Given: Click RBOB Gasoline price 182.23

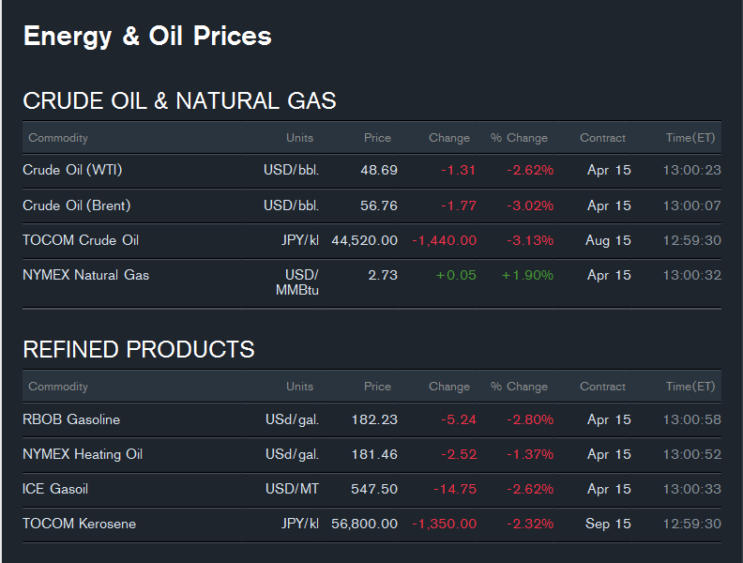Looking at the screenshot, I should 374,419.
